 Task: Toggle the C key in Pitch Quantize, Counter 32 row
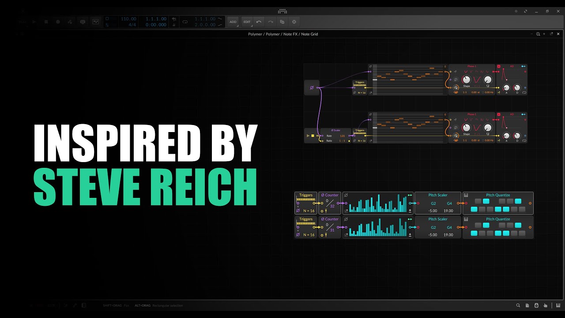point(474,209)
